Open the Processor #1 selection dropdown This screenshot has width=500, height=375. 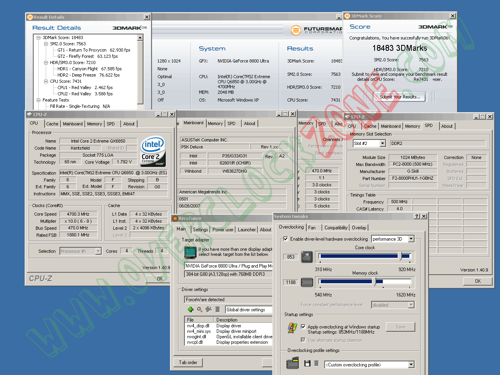pos(98,251)
